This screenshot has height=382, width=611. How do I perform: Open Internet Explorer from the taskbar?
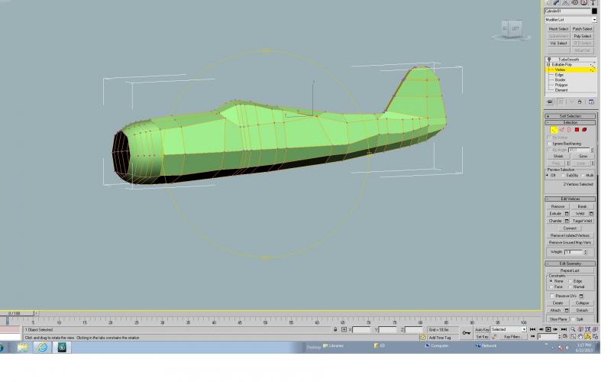(42, 347)
